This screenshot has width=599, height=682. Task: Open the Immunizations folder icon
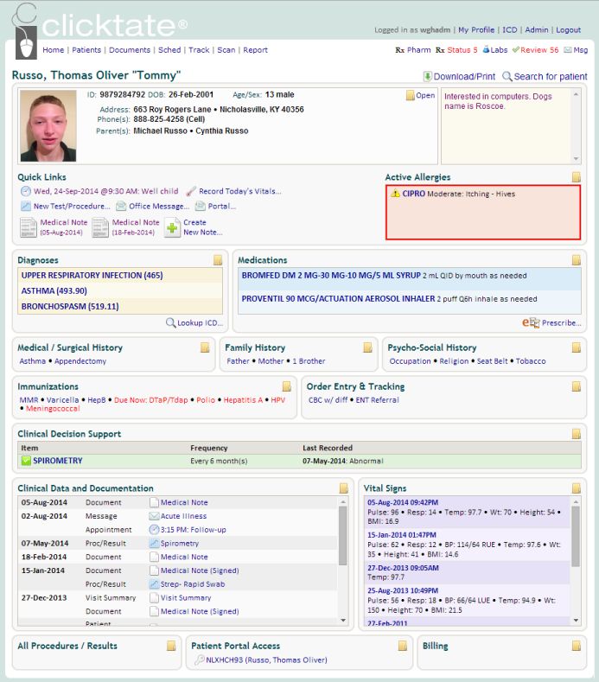287,386
